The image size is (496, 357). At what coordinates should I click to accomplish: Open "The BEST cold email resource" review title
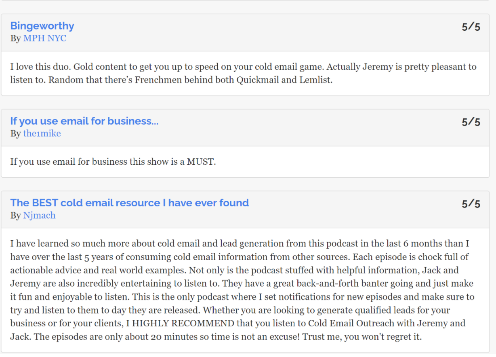[130, 203]
